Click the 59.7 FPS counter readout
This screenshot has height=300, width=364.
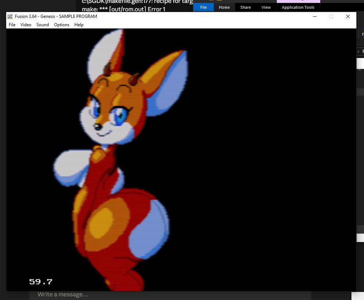pos(41,282)
